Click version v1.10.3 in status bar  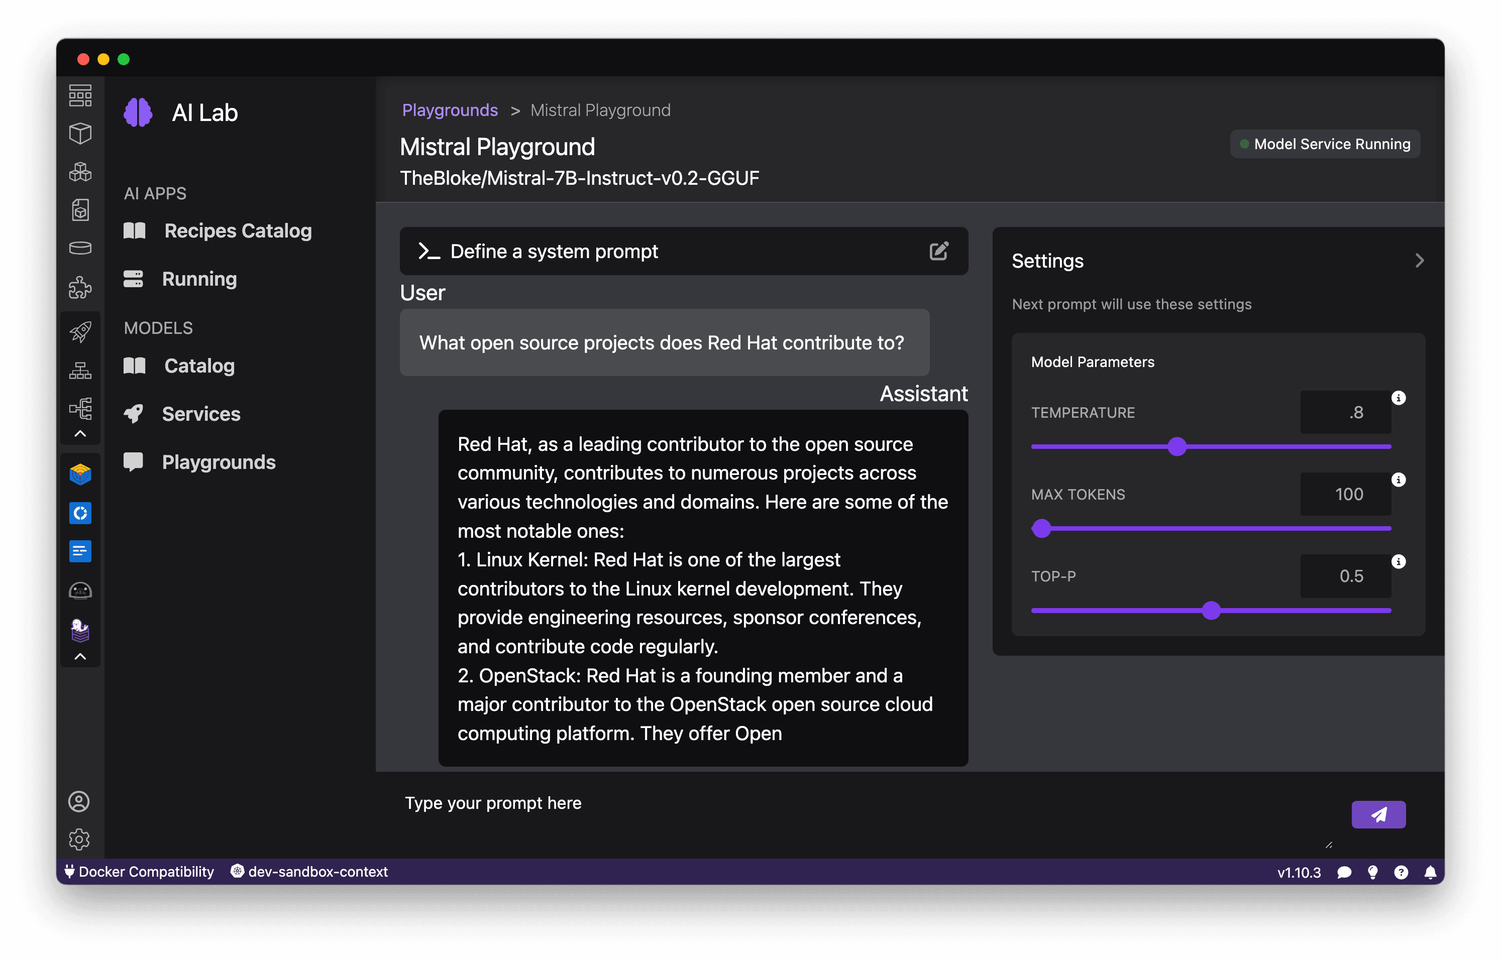[x=1299, y=872]
